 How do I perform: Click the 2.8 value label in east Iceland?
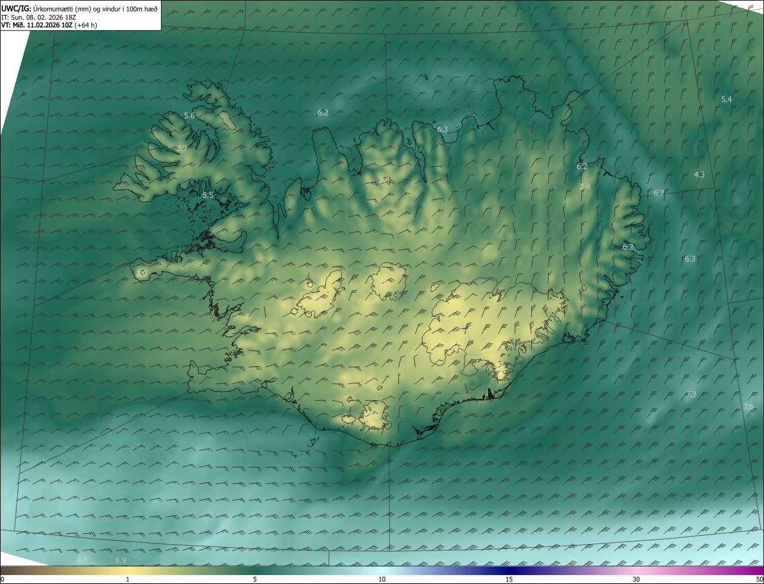(x=585, y=186)
